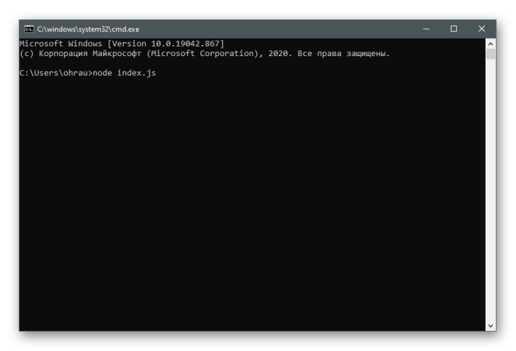Click the Microsoft Windows header text
Viewport: 516px width, 351px height.
coord(61,44)
